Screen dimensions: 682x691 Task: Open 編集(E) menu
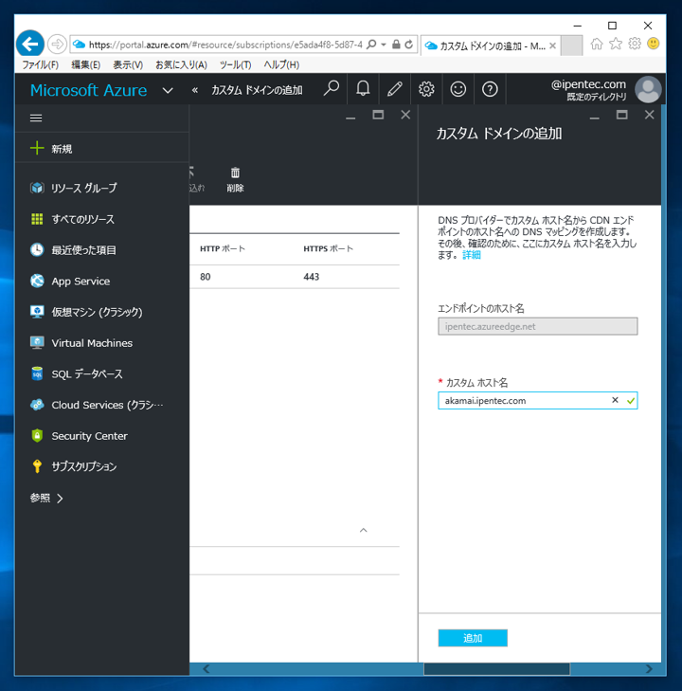[86, 64]
